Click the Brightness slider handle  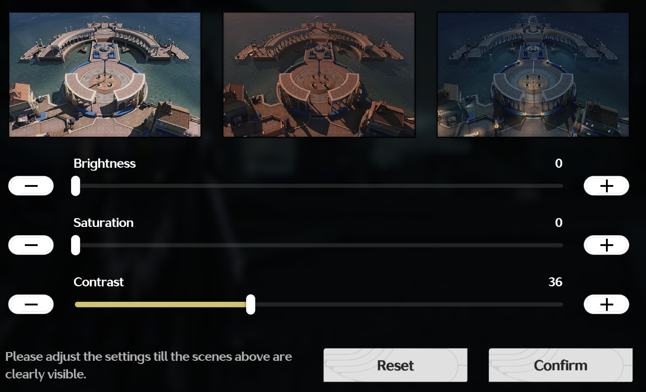click(75, 186)
